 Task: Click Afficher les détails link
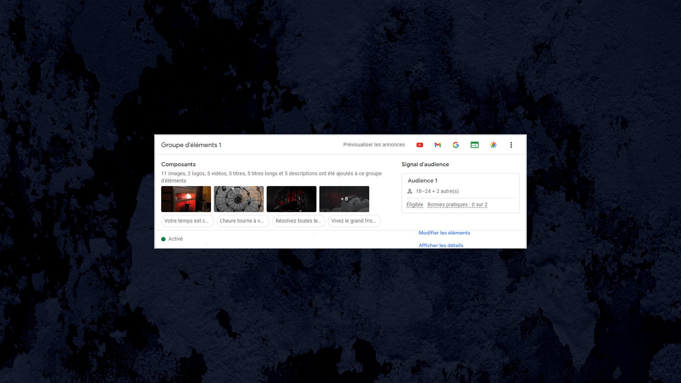[x=441, y=245]
